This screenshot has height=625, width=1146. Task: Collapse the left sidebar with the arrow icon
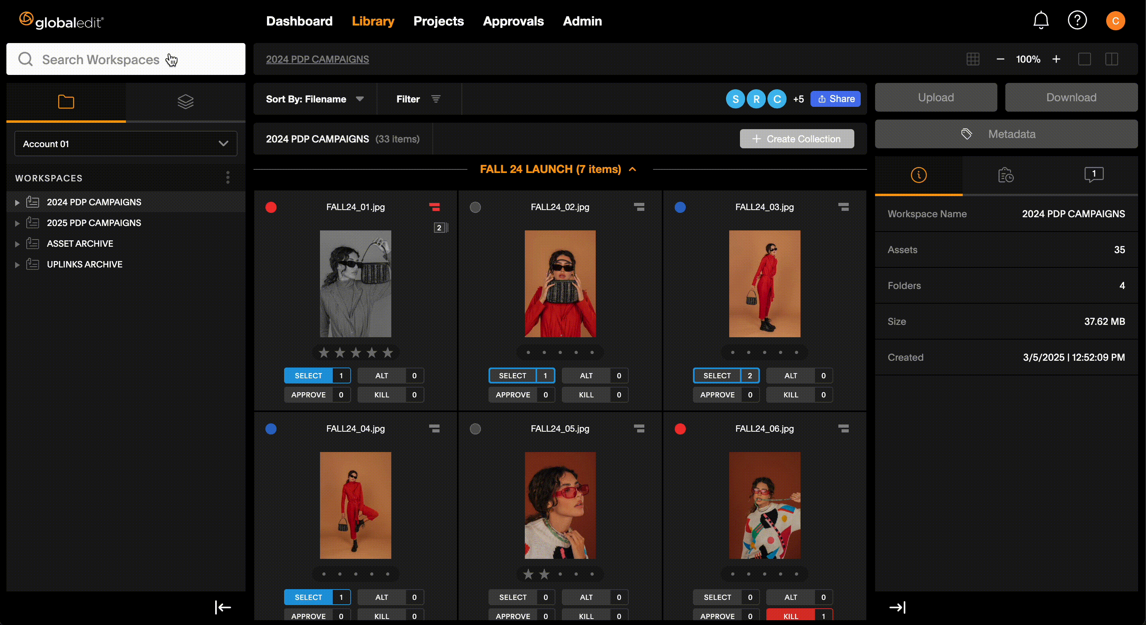pos(223,607)
